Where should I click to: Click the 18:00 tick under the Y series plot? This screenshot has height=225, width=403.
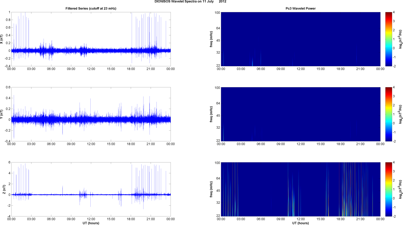[131, 144]
